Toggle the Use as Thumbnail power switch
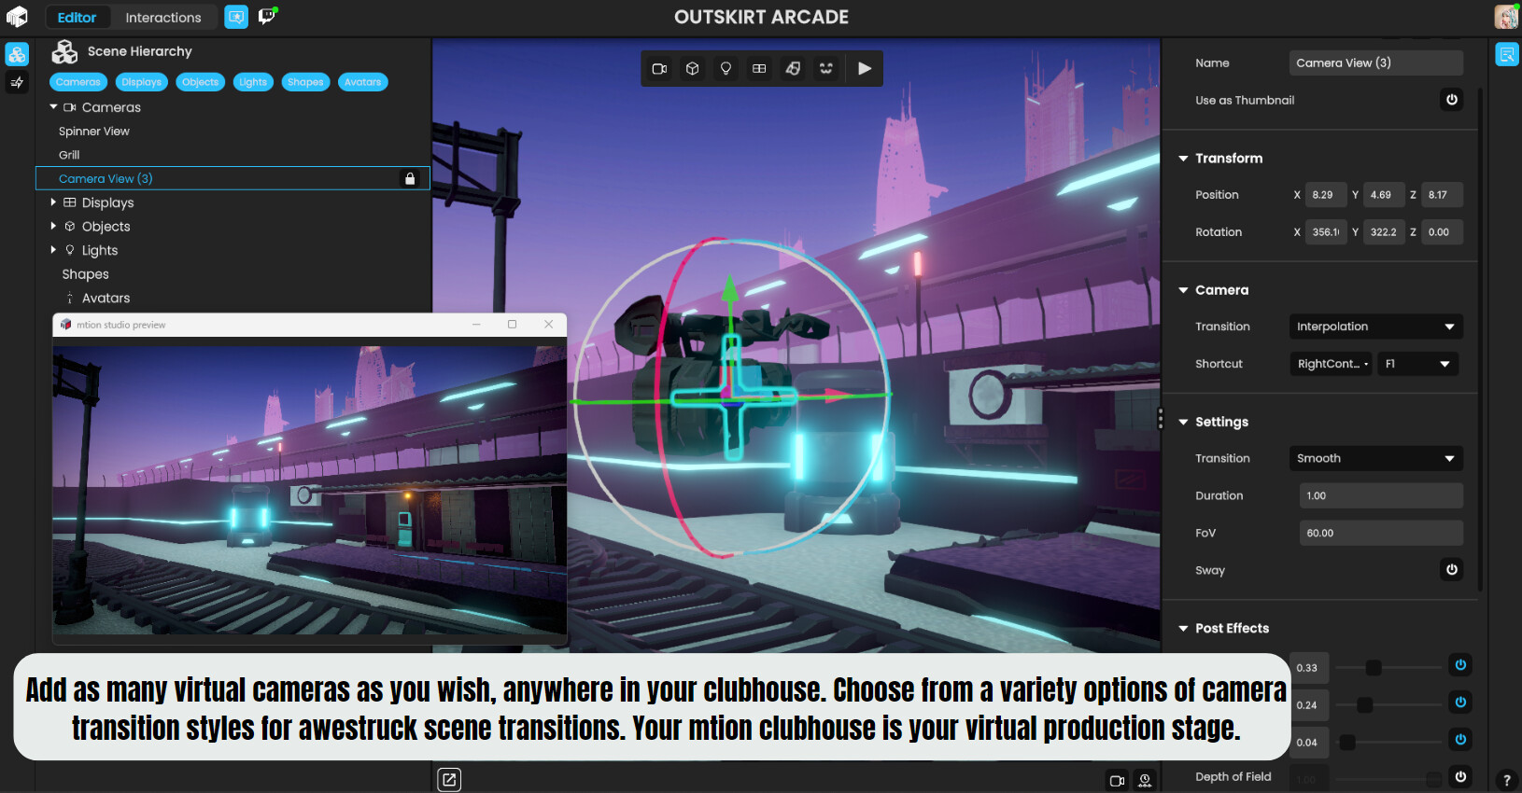This screenshot has width=1522, height=793. point(1451,100)
